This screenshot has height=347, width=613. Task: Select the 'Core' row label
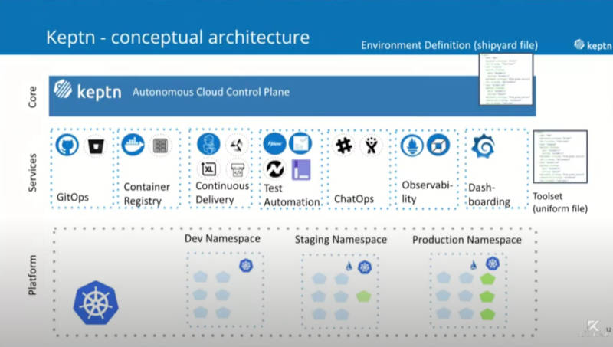(x=32, y=97)
